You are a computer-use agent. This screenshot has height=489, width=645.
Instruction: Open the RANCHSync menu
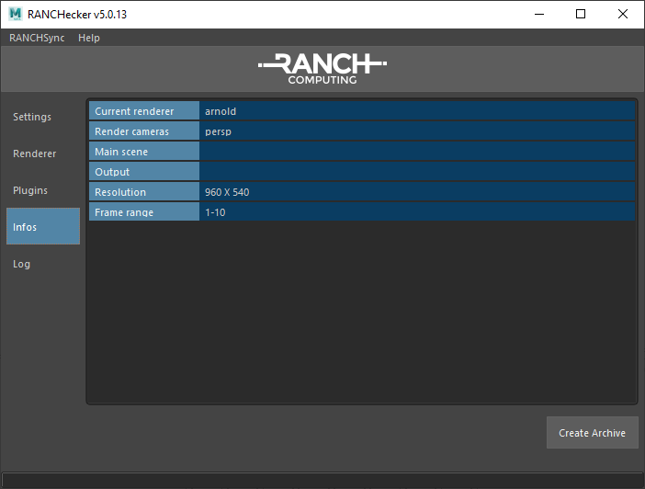click(37, 38)
